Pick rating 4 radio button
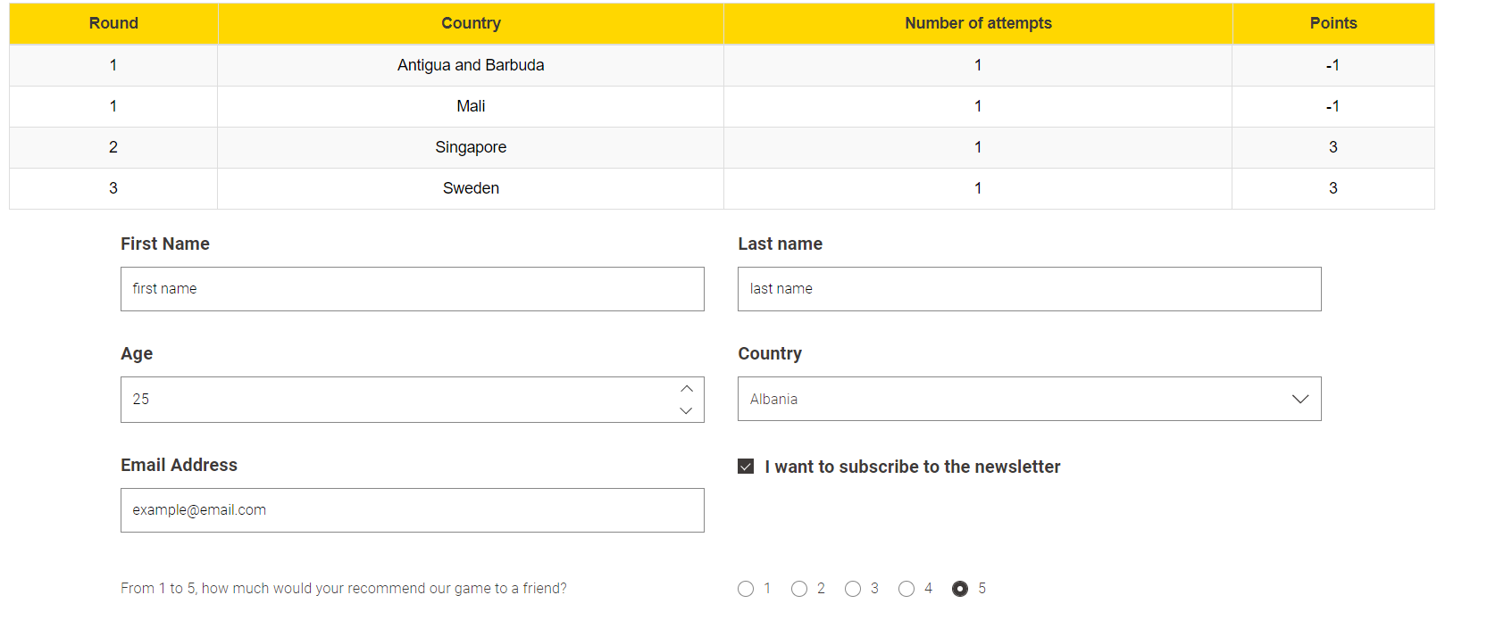The height and width of the screenshot is (620, 1487). point(906,589)
